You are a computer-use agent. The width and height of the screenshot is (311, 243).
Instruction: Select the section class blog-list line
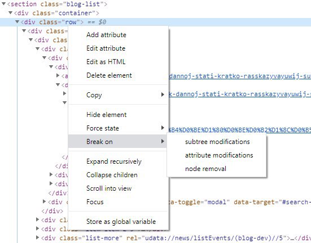pyautogui.click(x=57, y=4)
